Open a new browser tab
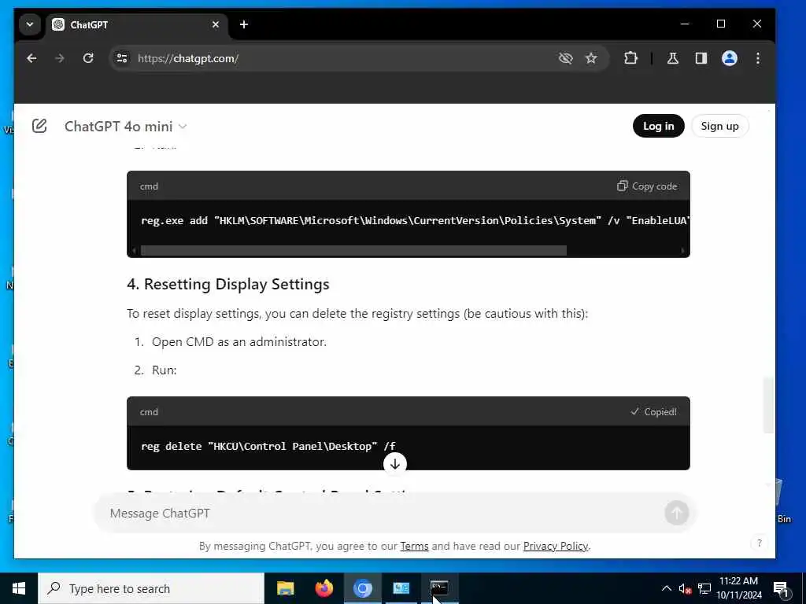 [x=244, y=24]
